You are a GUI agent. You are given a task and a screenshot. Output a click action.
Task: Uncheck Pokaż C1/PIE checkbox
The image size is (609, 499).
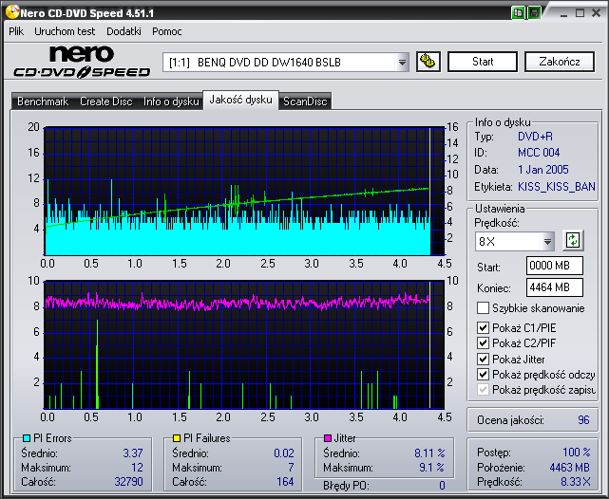pos(483,328)
